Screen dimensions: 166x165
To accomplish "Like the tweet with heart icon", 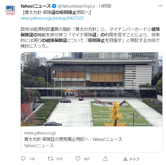I will [x=78, y=159].
